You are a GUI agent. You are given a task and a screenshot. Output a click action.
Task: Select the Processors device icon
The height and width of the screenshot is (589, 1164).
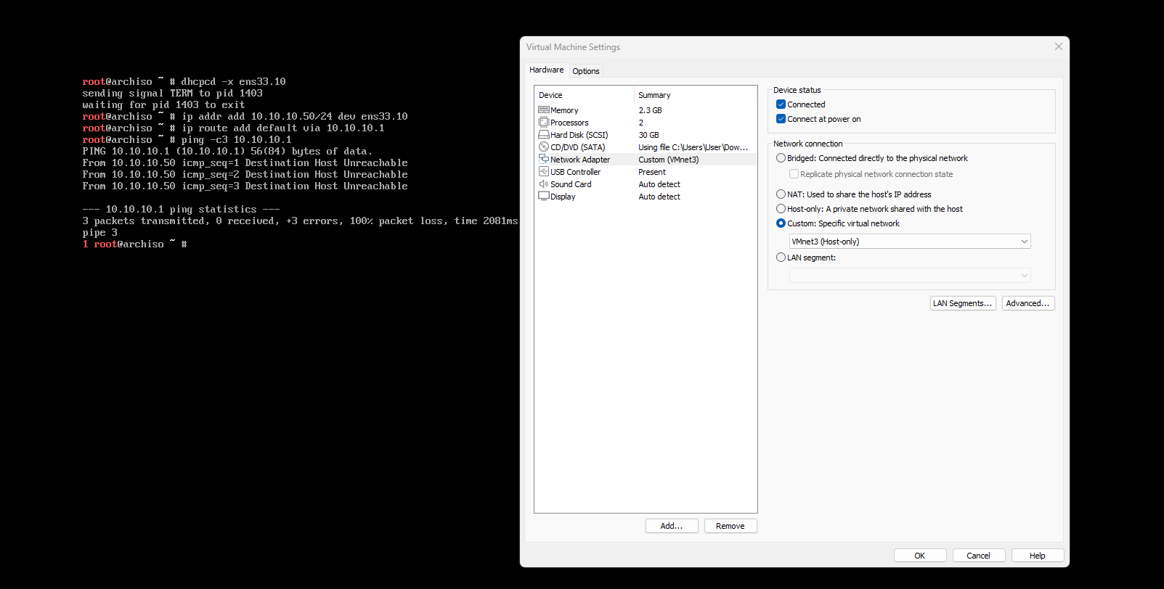point(543,123)
